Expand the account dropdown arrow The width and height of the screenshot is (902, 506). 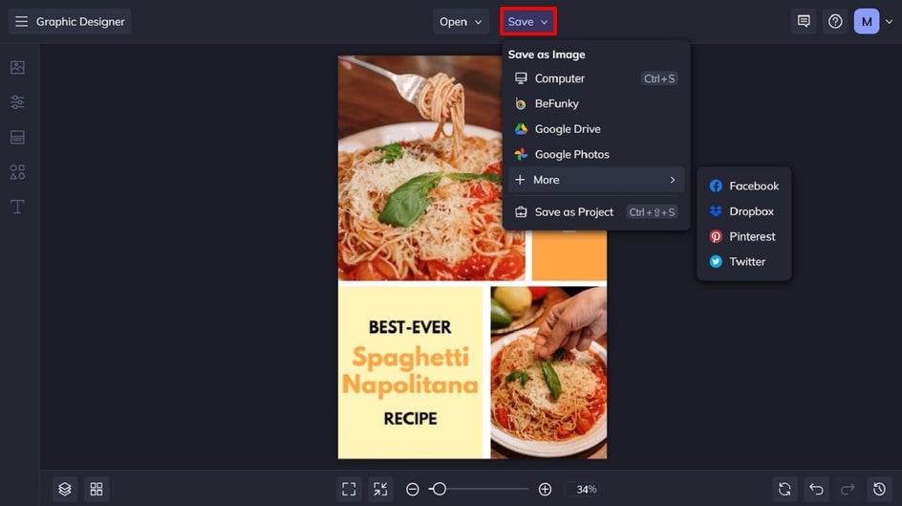point(889,22)
